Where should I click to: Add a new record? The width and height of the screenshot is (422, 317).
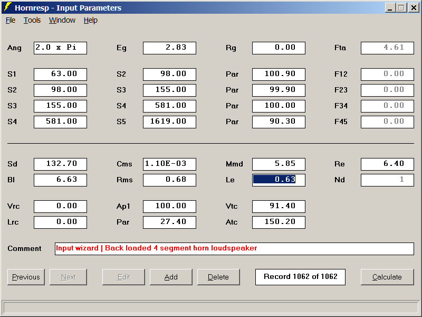tap(171, 277)
